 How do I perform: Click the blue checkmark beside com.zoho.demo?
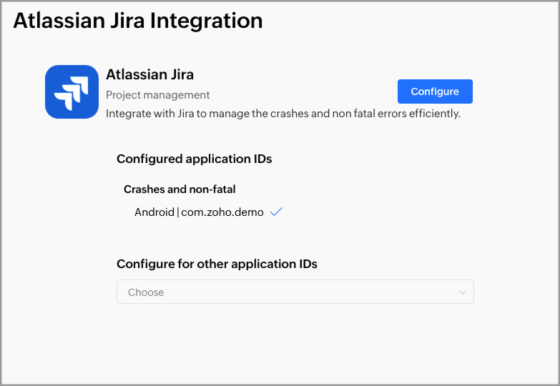[276, 212]
